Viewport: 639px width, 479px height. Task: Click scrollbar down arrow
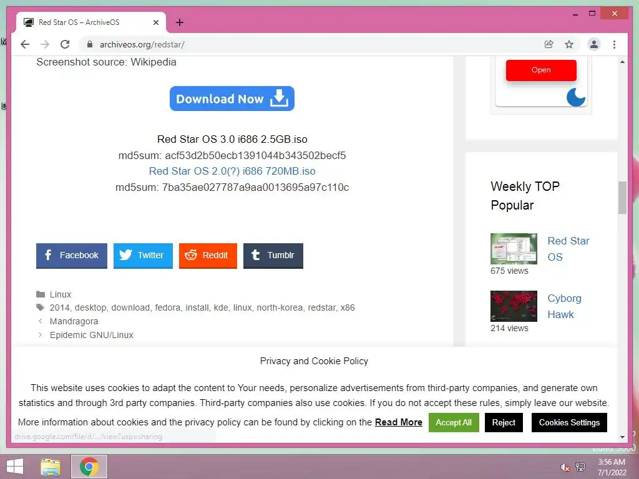tap(622, 437)
